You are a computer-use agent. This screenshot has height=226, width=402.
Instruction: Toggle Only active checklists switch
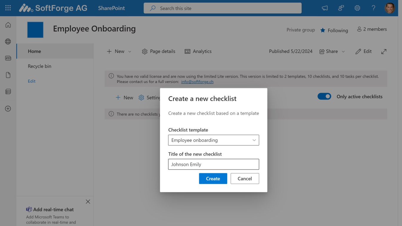click(324, 97)
